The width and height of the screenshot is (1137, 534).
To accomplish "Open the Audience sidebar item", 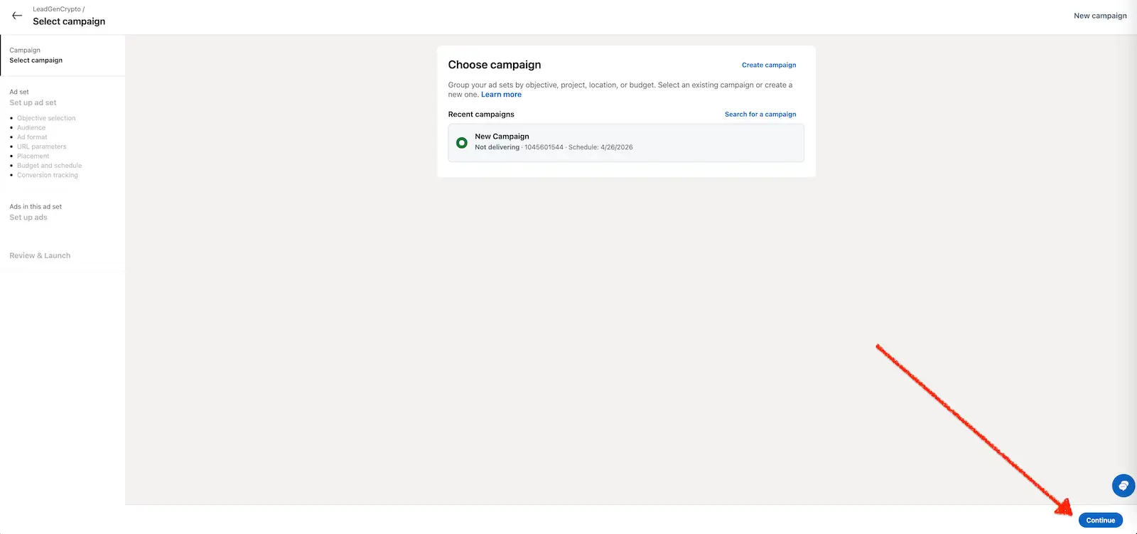I will point(31,128).
